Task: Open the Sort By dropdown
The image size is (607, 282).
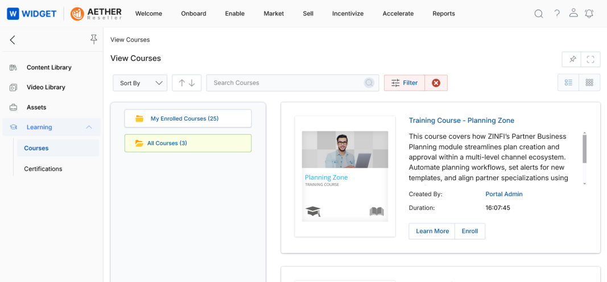Action: (x=140, y=83)
